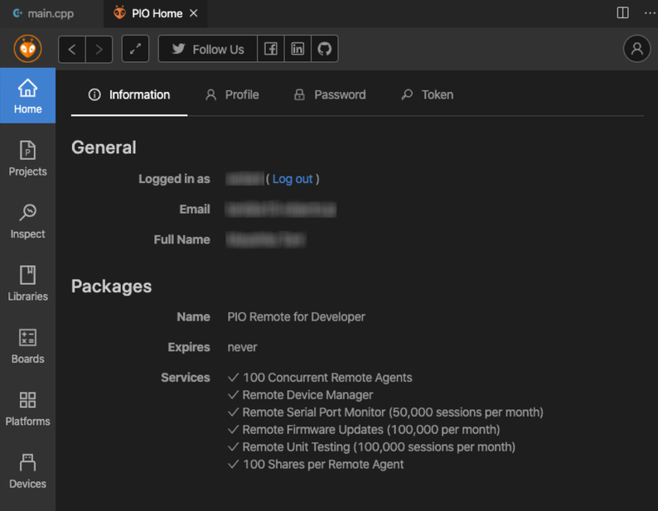This screenshot has height=511, width=658.
Task: Open the Devices sidebar section
Action: pyautogui.click(x=27, y=470)
